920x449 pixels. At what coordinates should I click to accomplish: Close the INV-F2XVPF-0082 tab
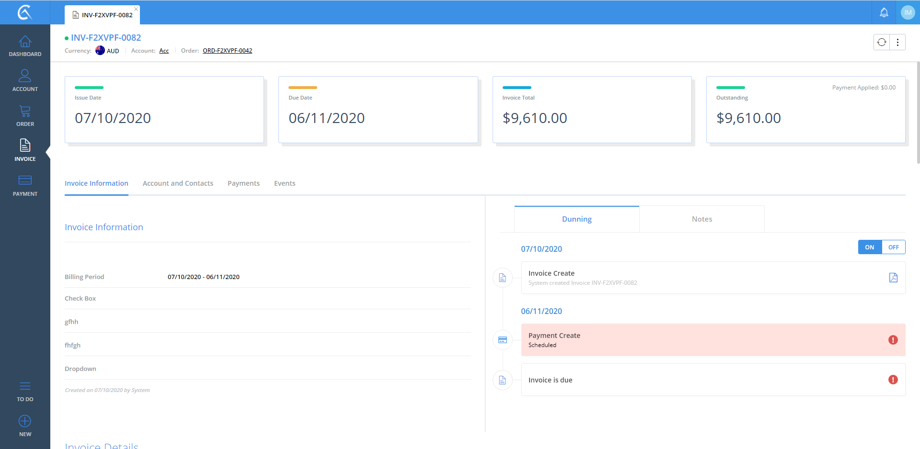pyautogui.click(x=136, y=9)
